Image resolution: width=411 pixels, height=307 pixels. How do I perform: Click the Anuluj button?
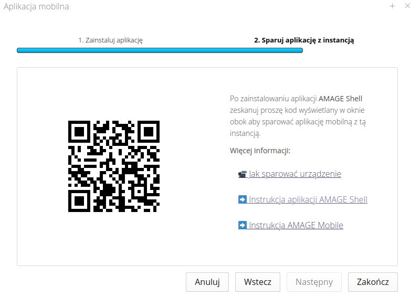pyautogui.click(x=207, y=282)
